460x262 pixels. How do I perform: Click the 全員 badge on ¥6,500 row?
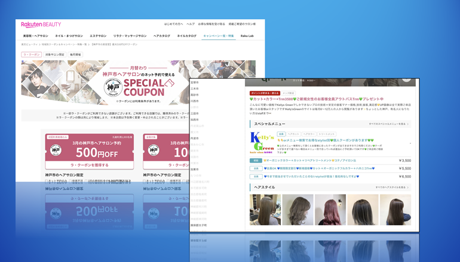(256, 177)
